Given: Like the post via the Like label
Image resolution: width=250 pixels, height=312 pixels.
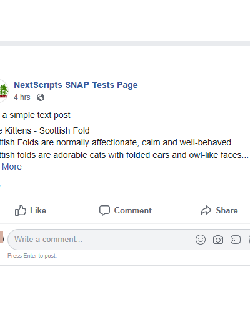Looking at the screenshot, I should (x=38, y=210).
